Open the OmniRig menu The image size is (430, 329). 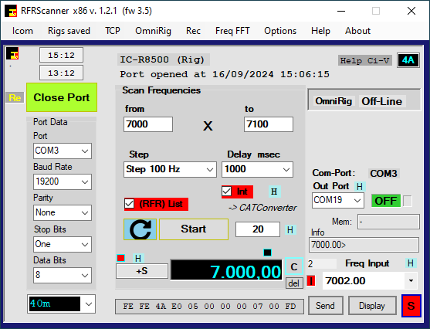point(153,31)
